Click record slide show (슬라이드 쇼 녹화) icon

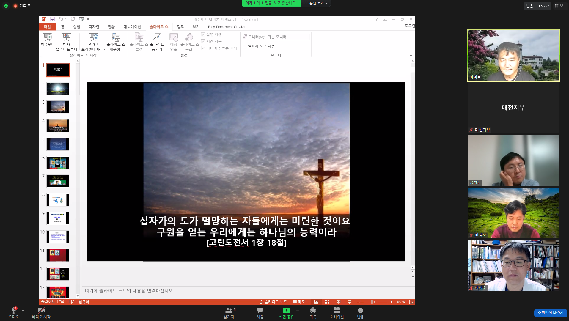[190, 42]
